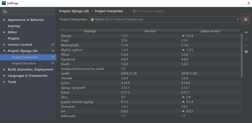
Task: Select Project Structure in settings tree
Action: click(x=24, y=63)
